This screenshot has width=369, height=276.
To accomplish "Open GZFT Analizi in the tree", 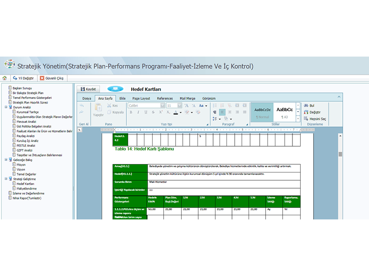I will point(24,150).
